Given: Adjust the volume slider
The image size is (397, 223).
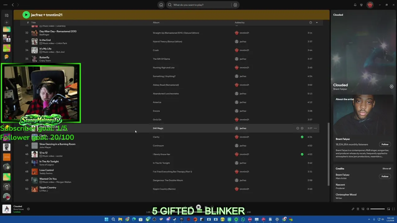Looking at the screenshot, I should pyautogui.click(x=377, y=209).
